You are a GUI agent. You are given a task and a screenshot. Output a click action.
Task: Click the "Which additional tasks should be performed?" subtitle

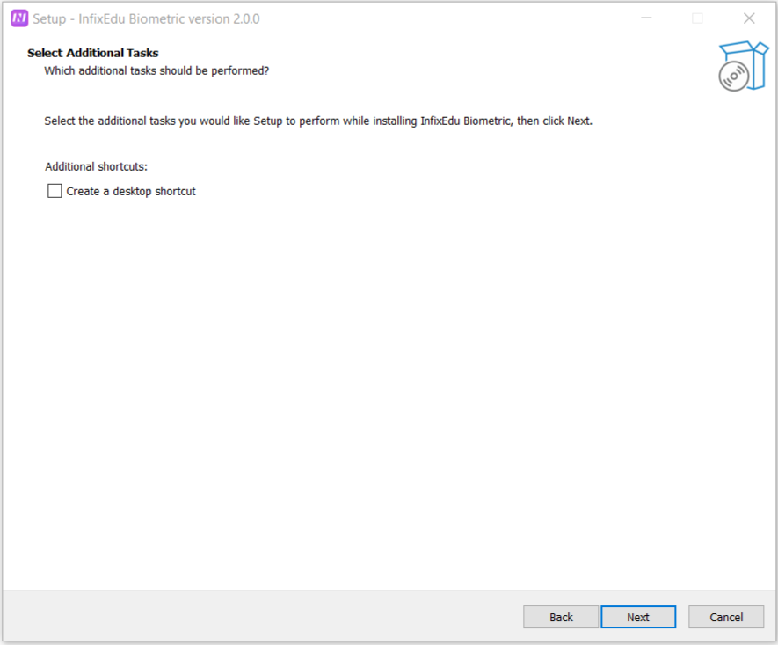[x=156, y=70]
